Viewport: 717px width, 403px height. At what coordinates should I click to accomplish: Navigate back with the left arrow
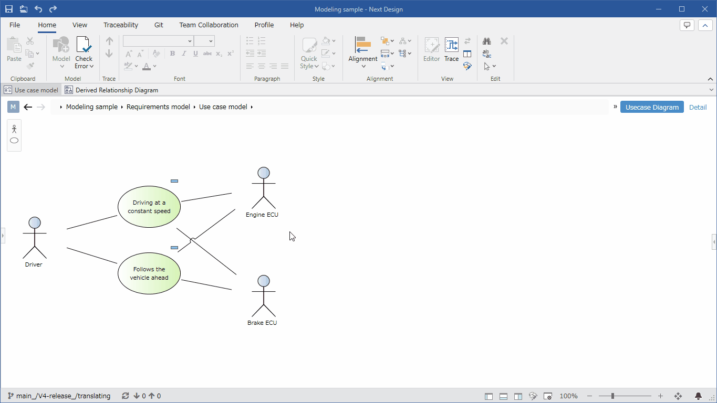pyautogui.click(x=28, y=107)
